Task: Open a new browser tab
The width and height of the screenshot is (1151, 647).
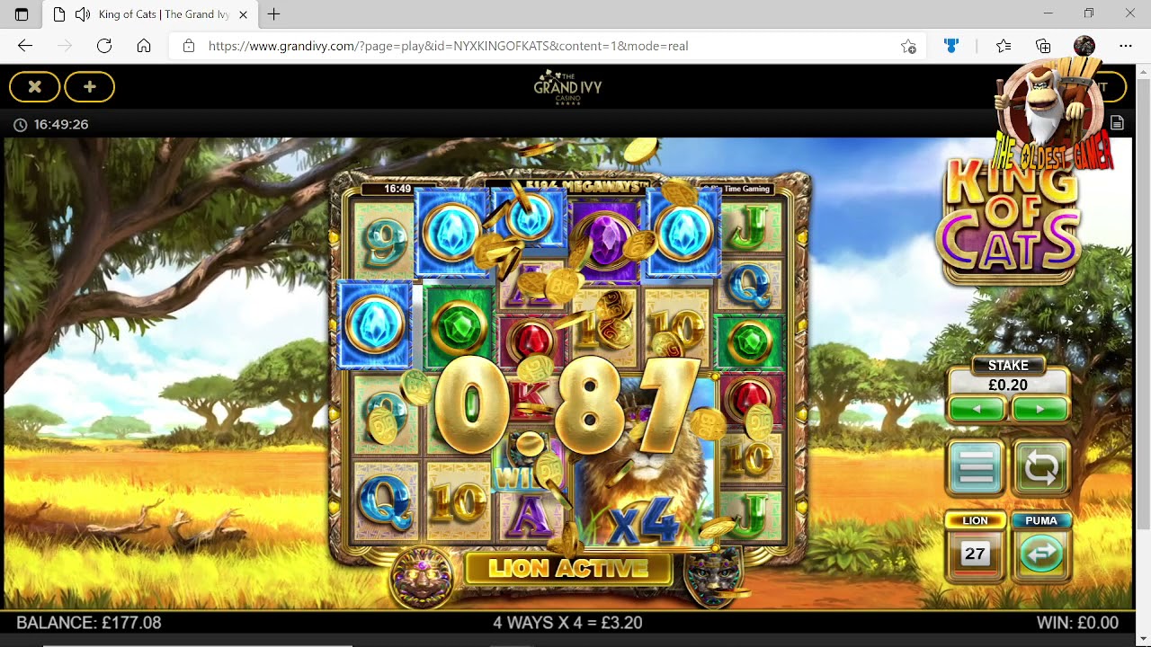Action: coord(273,14)
